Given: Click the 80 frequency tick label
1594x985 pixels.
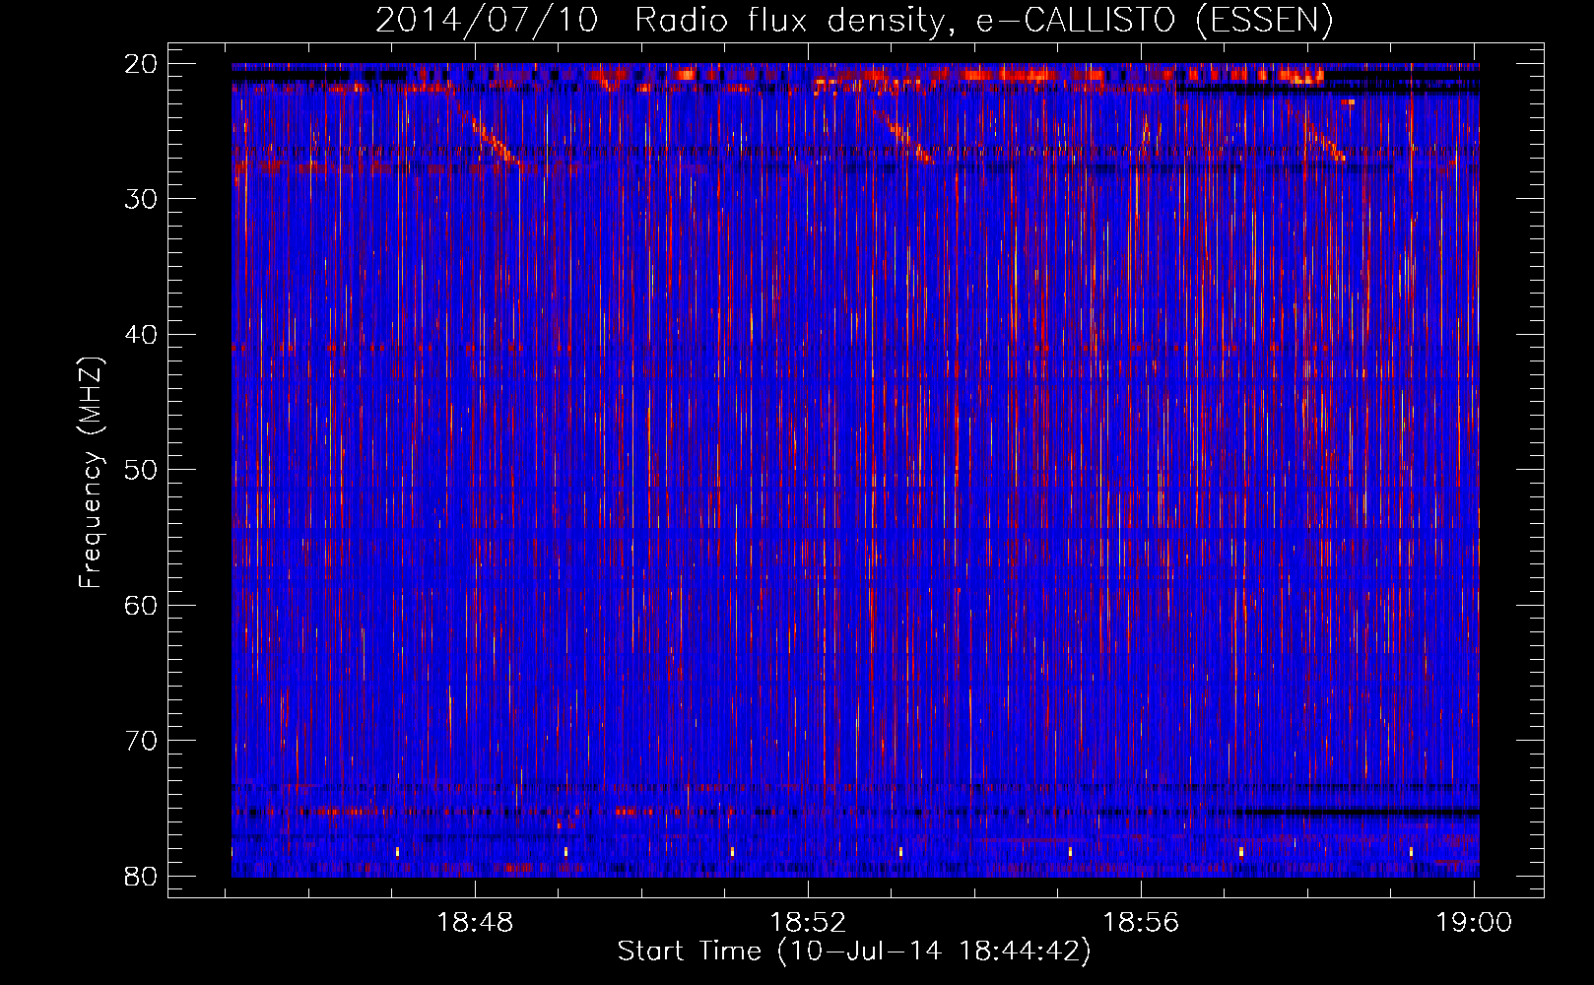Looking at the screenshot, I should [141, 876].
